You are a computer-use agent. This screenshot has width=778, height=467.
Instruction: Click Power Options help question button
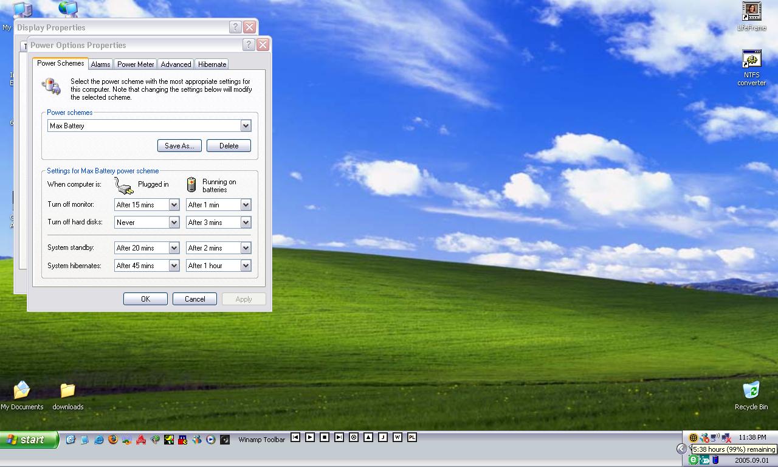(x=248, y=44)
